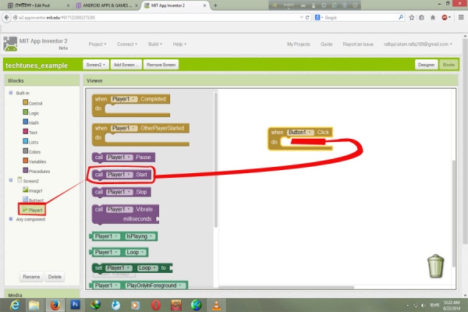Open the Screen2 screen selector dropdown
This screenshot has height=312, width=468.
pyautogui.click(x=95, y=65)
